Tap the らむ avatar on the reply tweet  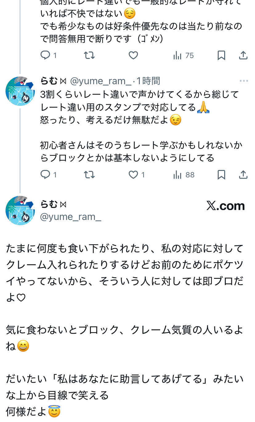pos(20,91)
